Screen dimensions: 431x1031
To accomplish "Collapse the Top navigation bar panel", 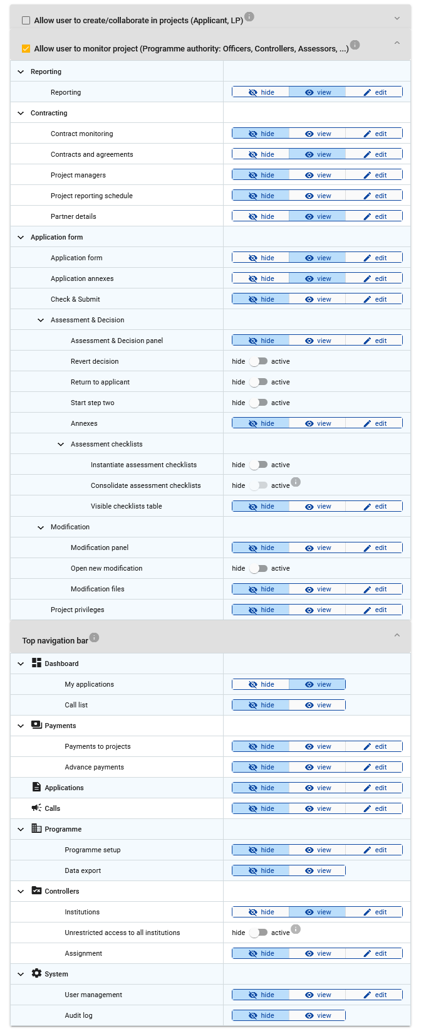I will coord(397,635).
